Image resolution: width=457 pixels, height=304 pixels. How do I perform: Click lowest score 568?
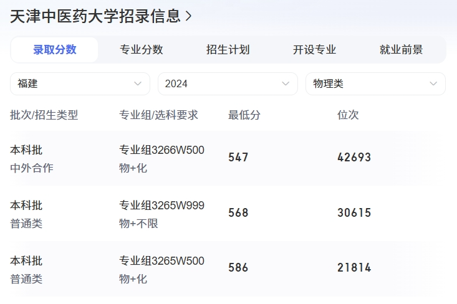(238, 213)
